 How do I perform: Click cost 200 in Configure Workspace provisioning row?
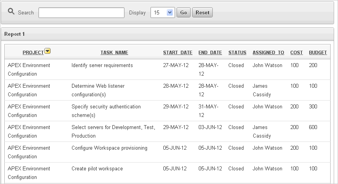(294, 148)
